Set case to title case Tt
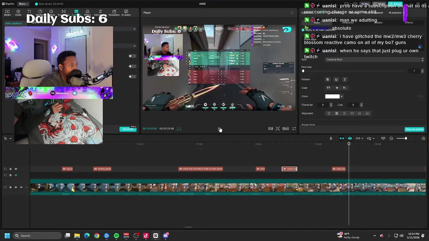This screenshot has width=429, height=241. point(344,88)
